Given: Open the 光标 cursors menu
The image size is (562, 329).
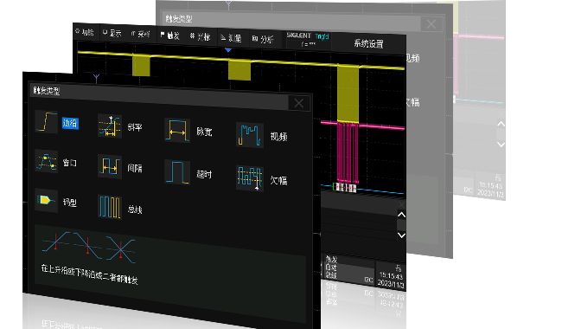Looking at the screenshot, I should pos(200,36).
